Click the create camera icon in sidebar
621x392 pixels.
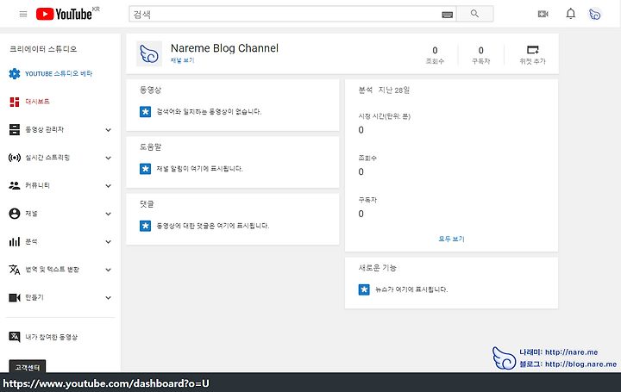[15, 298]
